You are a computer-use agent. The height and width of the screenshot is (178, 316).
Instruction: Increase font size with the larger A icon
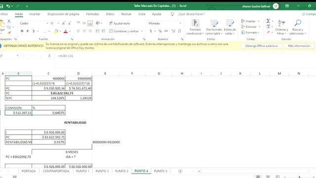64,23
